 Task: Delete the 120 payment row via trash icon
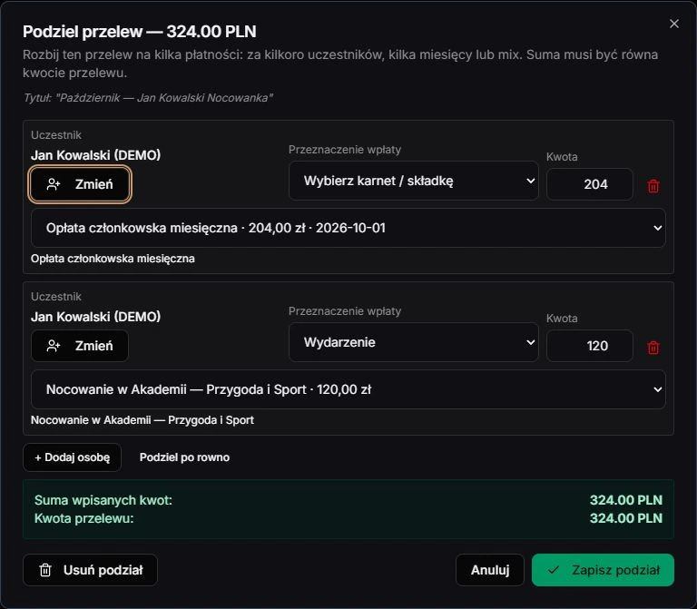pos(653,348)
